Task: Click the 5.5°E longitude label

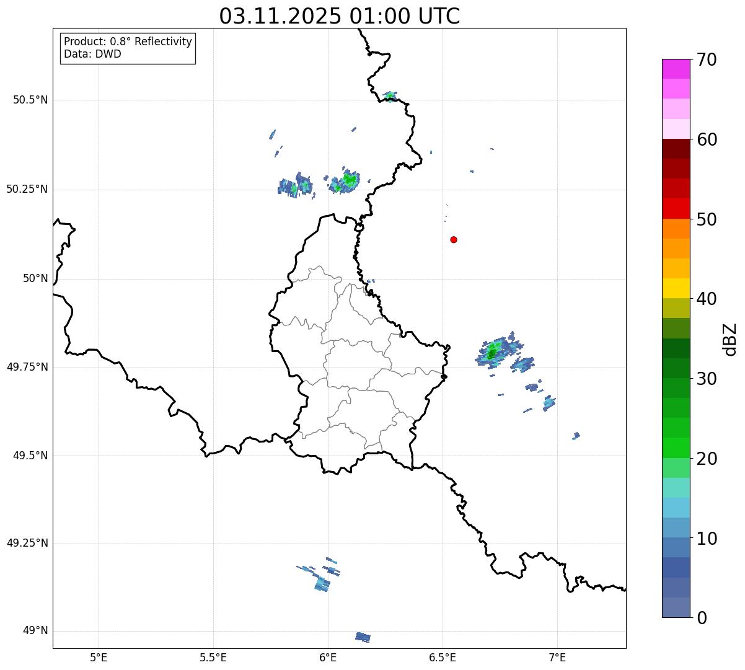Action: [x=213, y=657]
